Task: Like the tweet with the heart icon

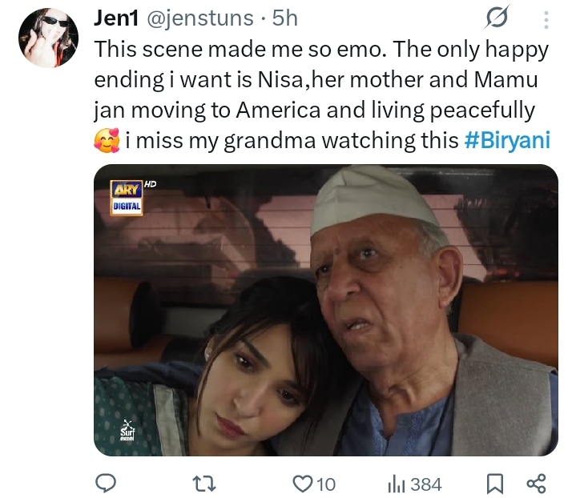Action: [302, 484]
